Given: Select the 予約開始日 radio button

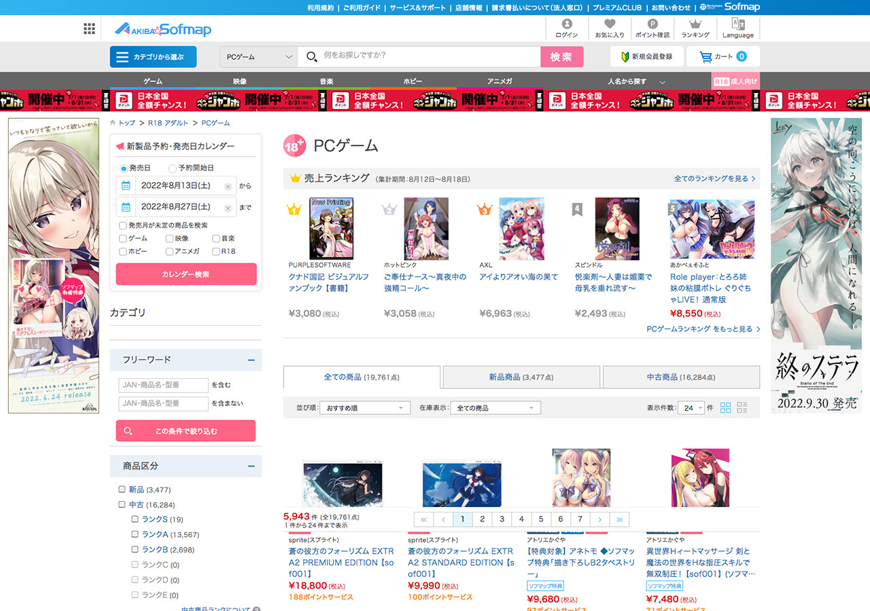Looking at the screenshot, I should 173,168.
